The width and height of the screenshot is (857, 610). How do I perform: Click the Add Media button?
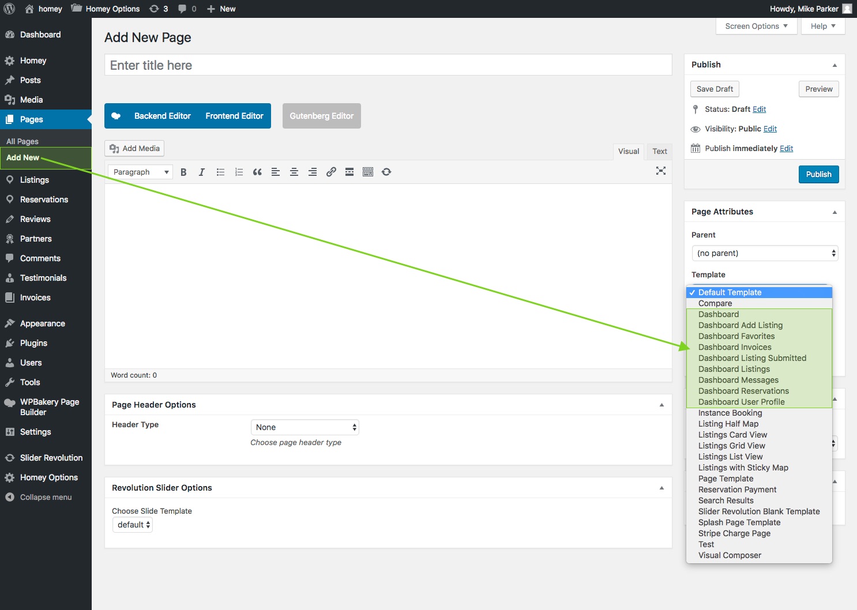134,148
